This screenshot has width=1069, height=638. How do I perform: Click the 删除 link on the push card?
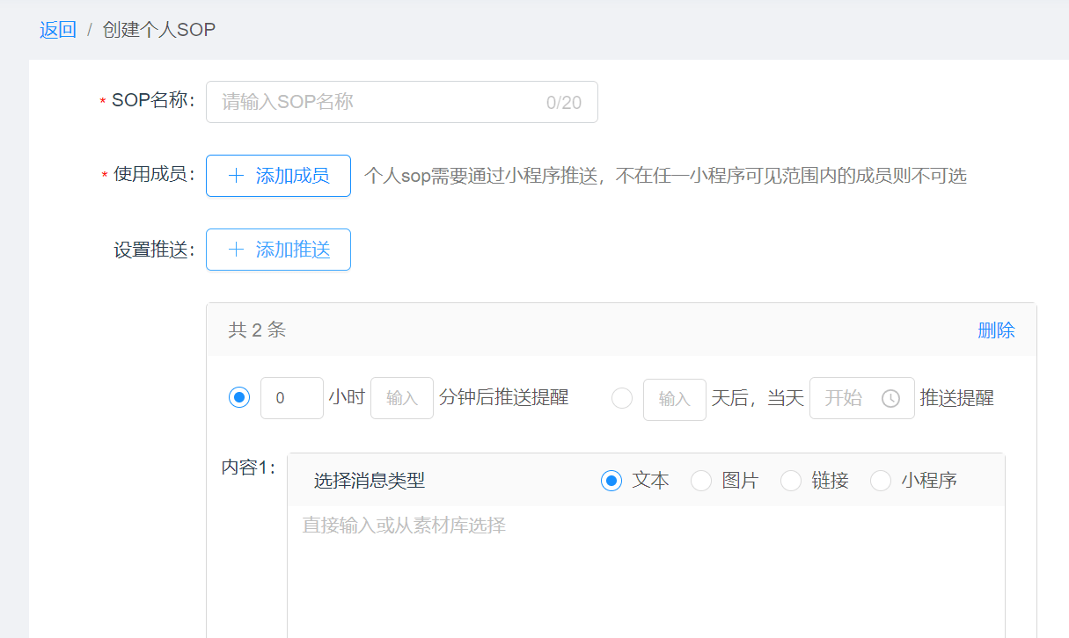coord(997,330)
